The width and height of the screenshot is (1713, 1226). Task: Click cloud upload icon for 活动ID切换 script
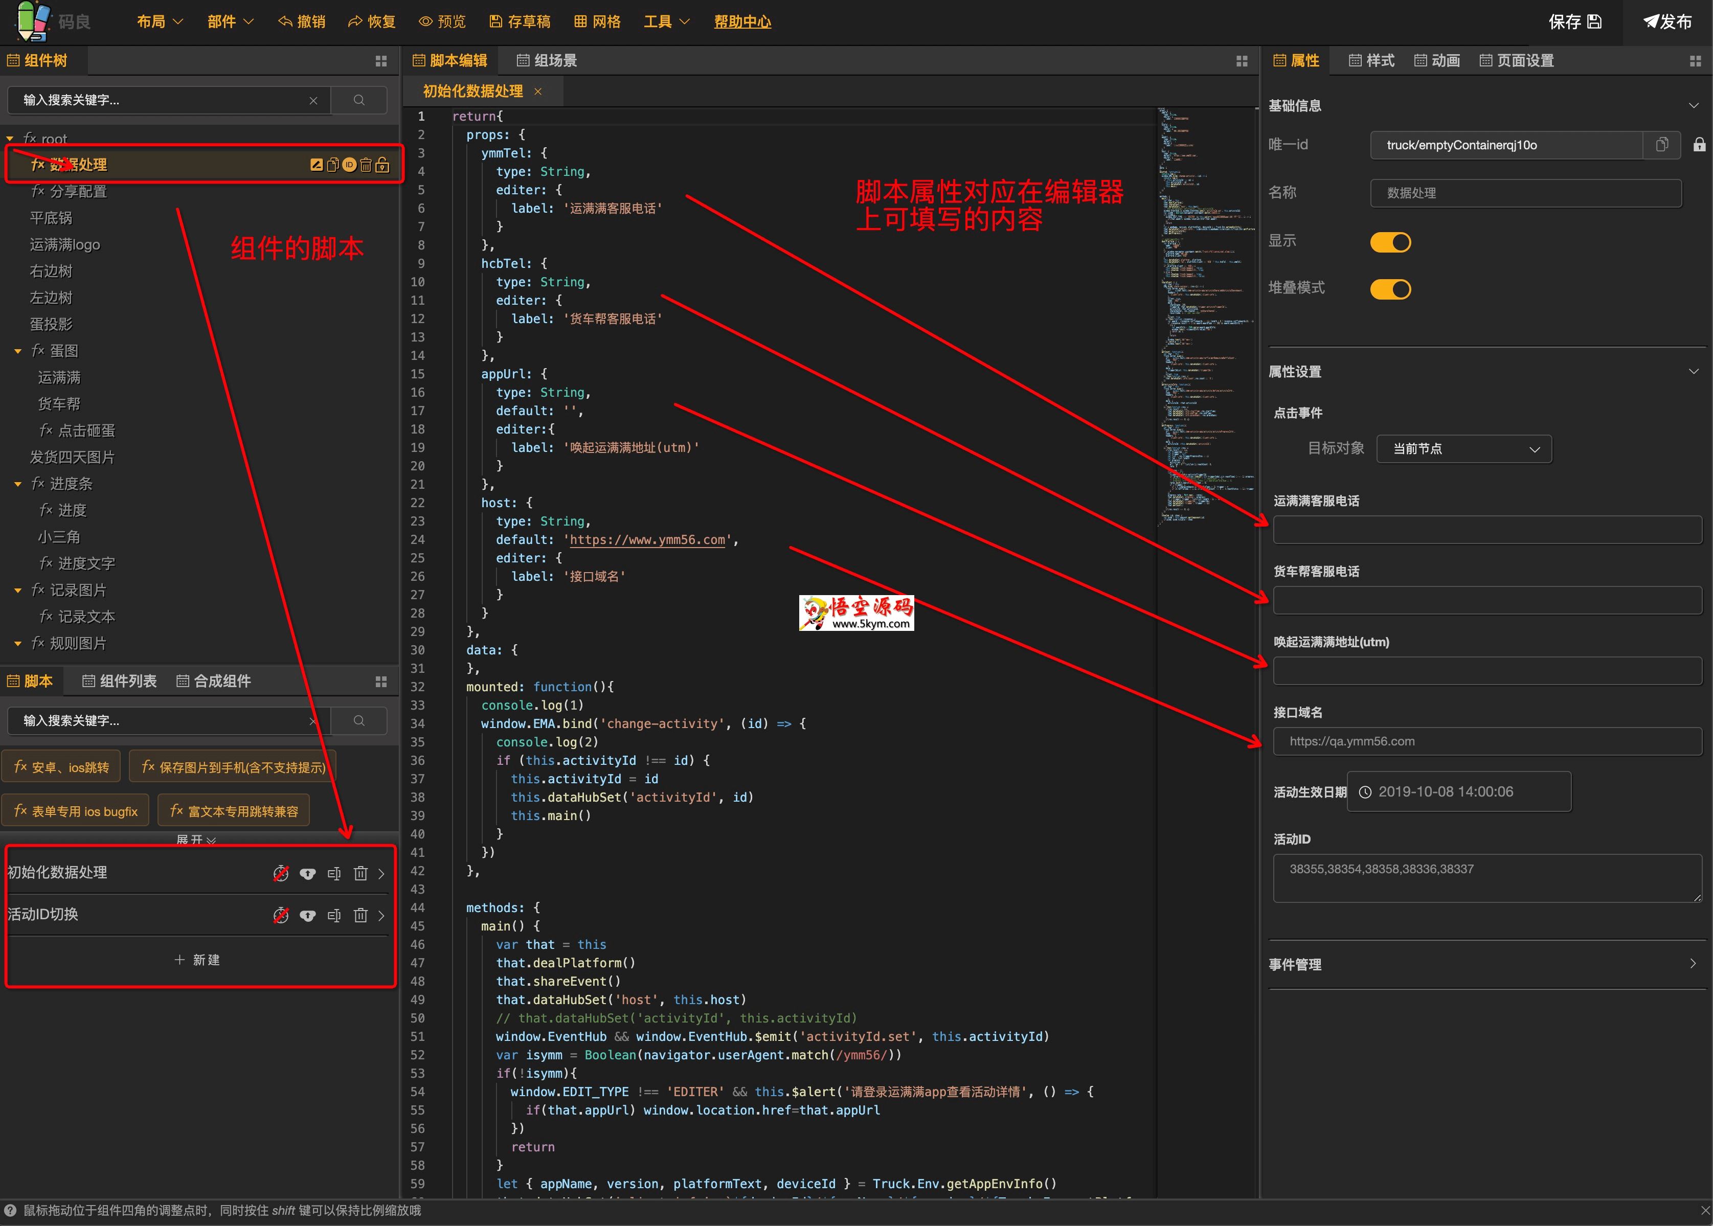[307, 916]
